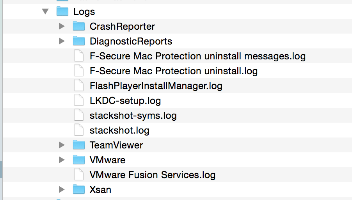Expand the TeamViewer folder triangle
Viewport: 352px width, 200px height.
61,145
